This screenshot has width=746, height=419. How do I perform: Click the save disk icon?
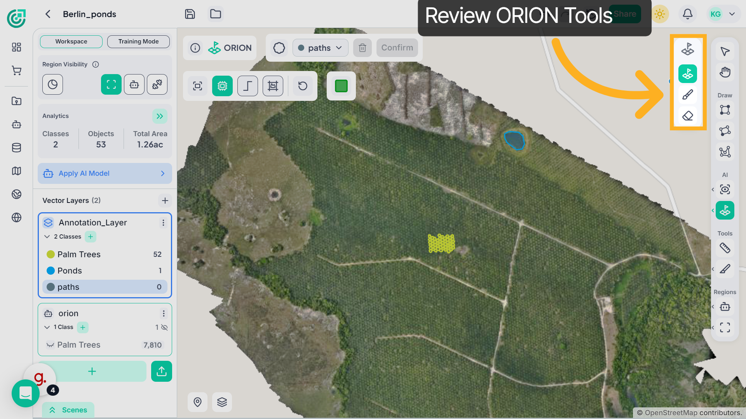[190, 14]
